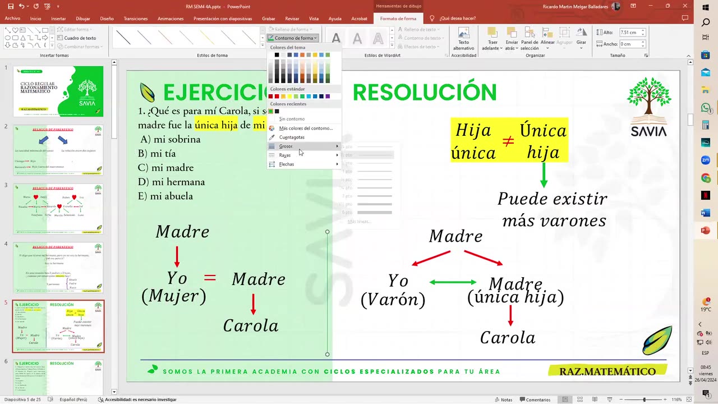The image size is (718, 404).
Task: Expand the Rayas dashes submenu
Action: (x=304, y=155)
